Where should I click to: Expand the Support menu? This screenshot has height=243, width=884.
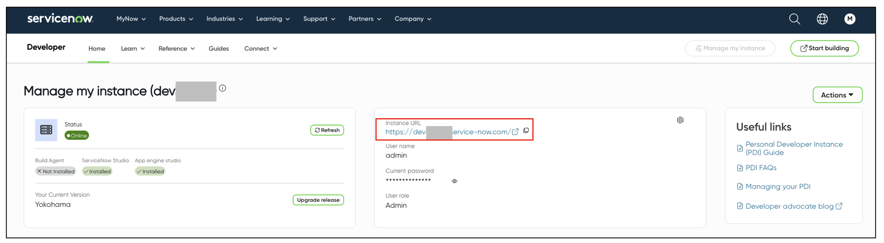click(x=319, y=19)
